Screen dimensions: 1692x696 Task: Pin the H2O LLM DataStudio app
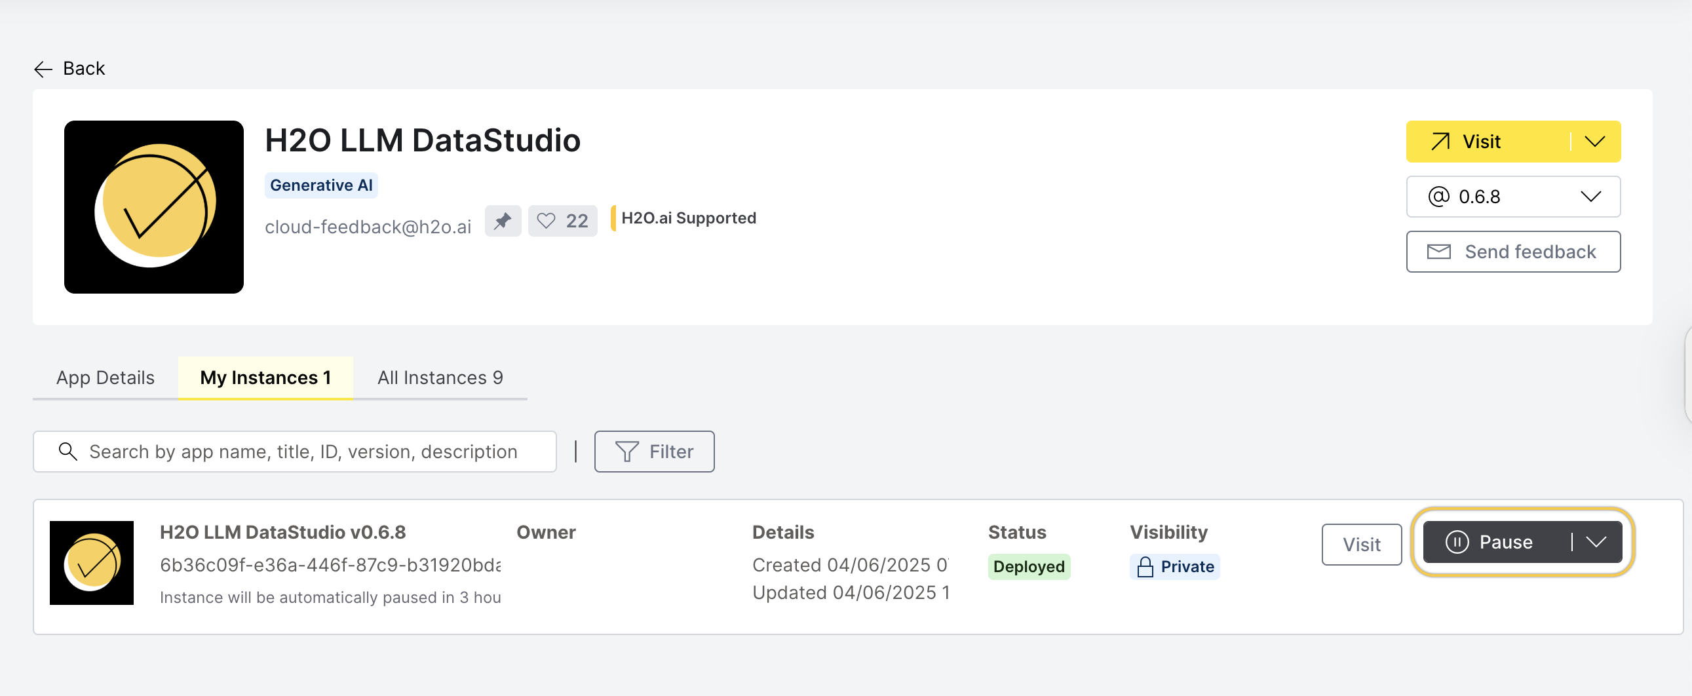(503, 221)
